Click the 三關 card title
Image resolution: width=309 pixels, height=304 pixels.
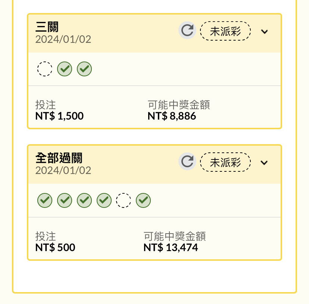pos(47,27)
